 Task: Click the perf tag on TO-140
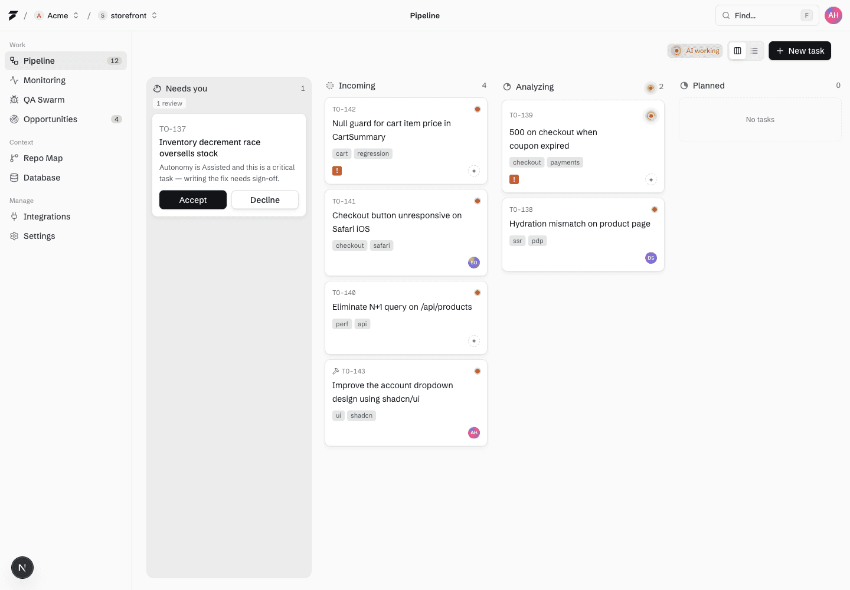pos(342,324)
